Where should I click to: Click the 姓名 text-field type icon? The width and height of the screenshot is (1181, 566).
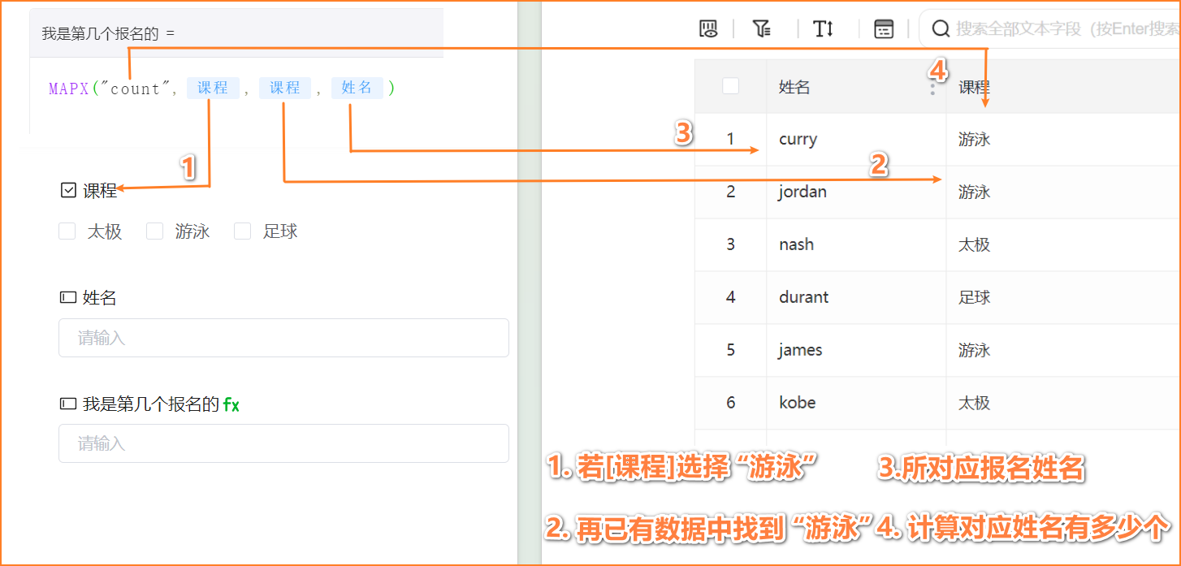(68, 298)
